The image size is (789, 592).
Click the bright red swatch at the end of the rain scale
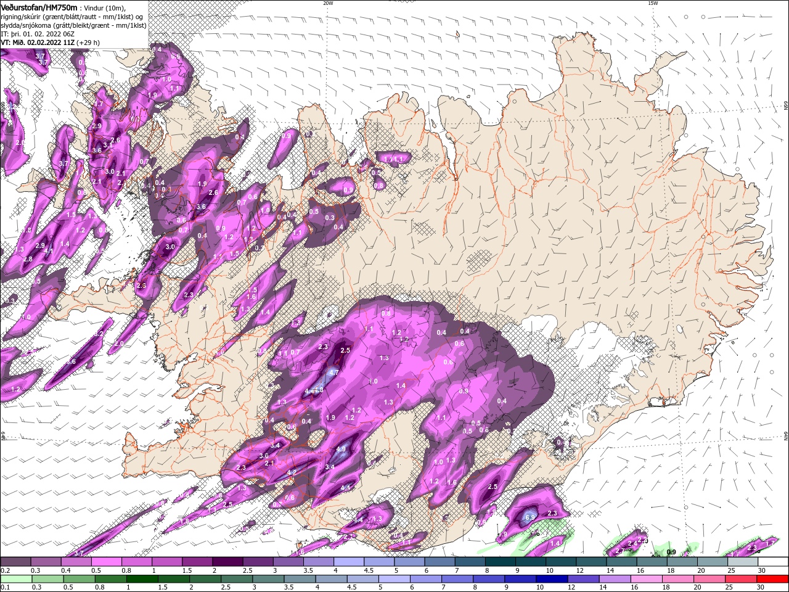[x=772, y=578]
